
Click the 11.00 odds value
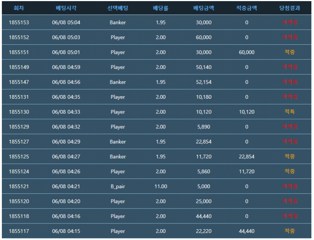[161, 186]
